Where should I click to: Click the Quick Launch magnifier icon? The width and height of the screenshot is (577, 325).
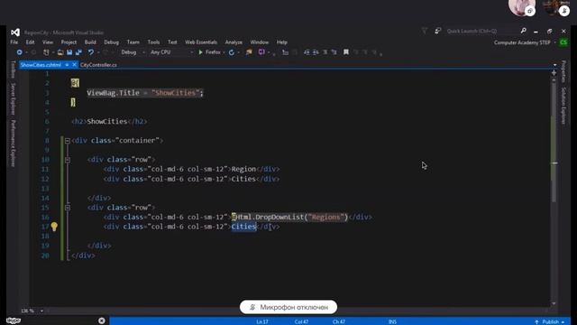(x=523, y=31)
